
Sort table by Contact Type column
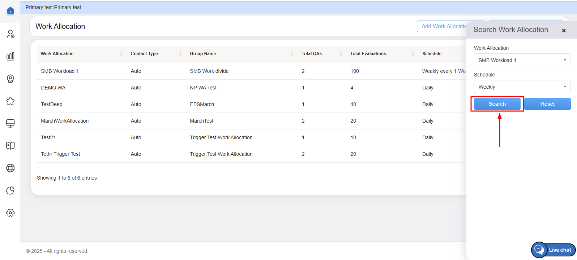(144, 54)
